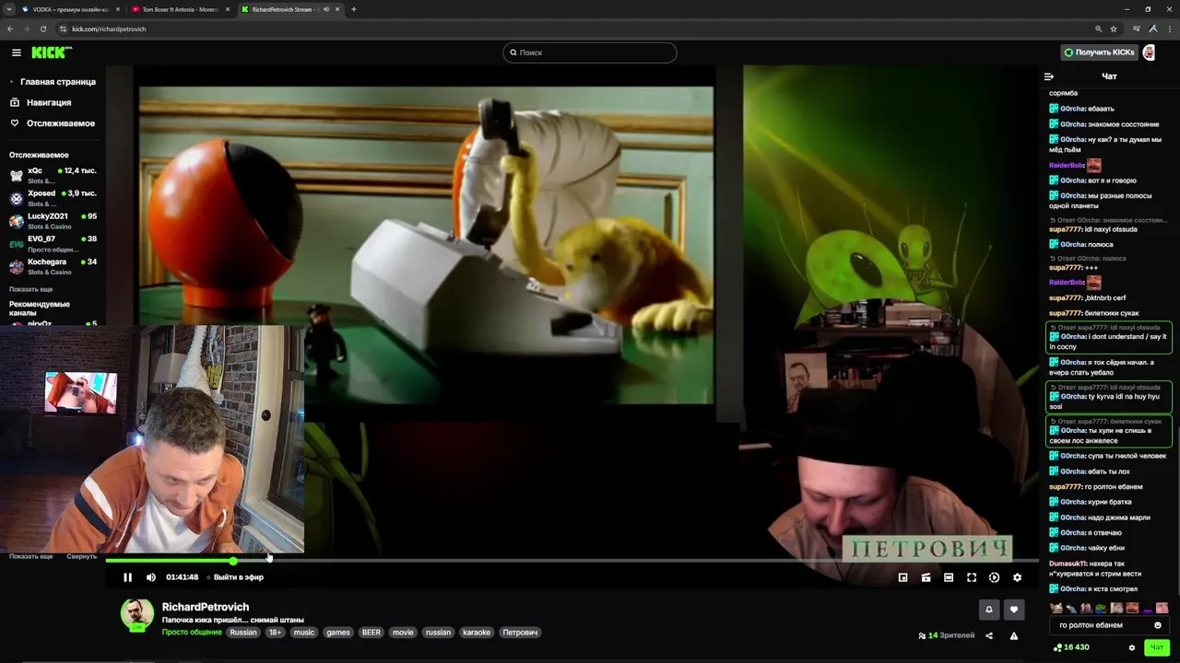Click 14 Зрителей viewer count

(x=946, y=635)
